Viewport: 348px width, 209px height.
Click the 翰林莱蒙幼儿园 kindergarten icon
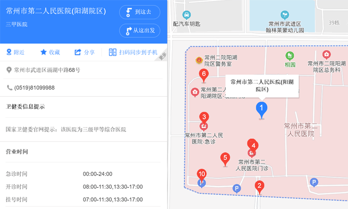click(284, 15)
